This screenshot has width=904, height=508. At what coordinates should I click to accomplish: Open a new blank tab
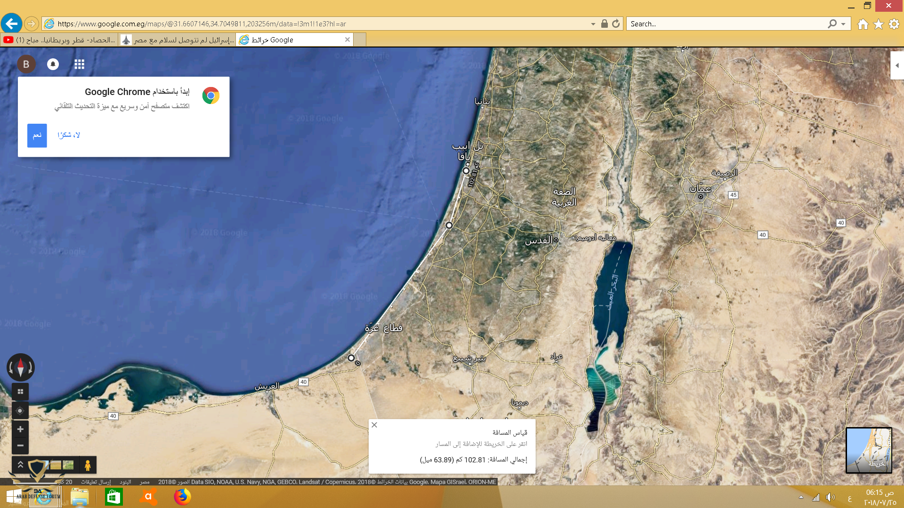(x=360, y=40)
